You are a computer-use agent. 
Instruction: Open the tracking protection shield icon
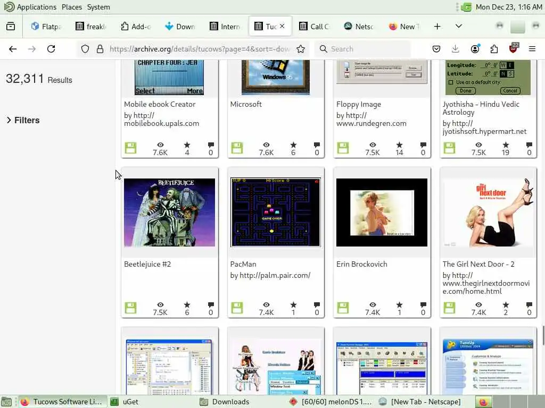85,49
